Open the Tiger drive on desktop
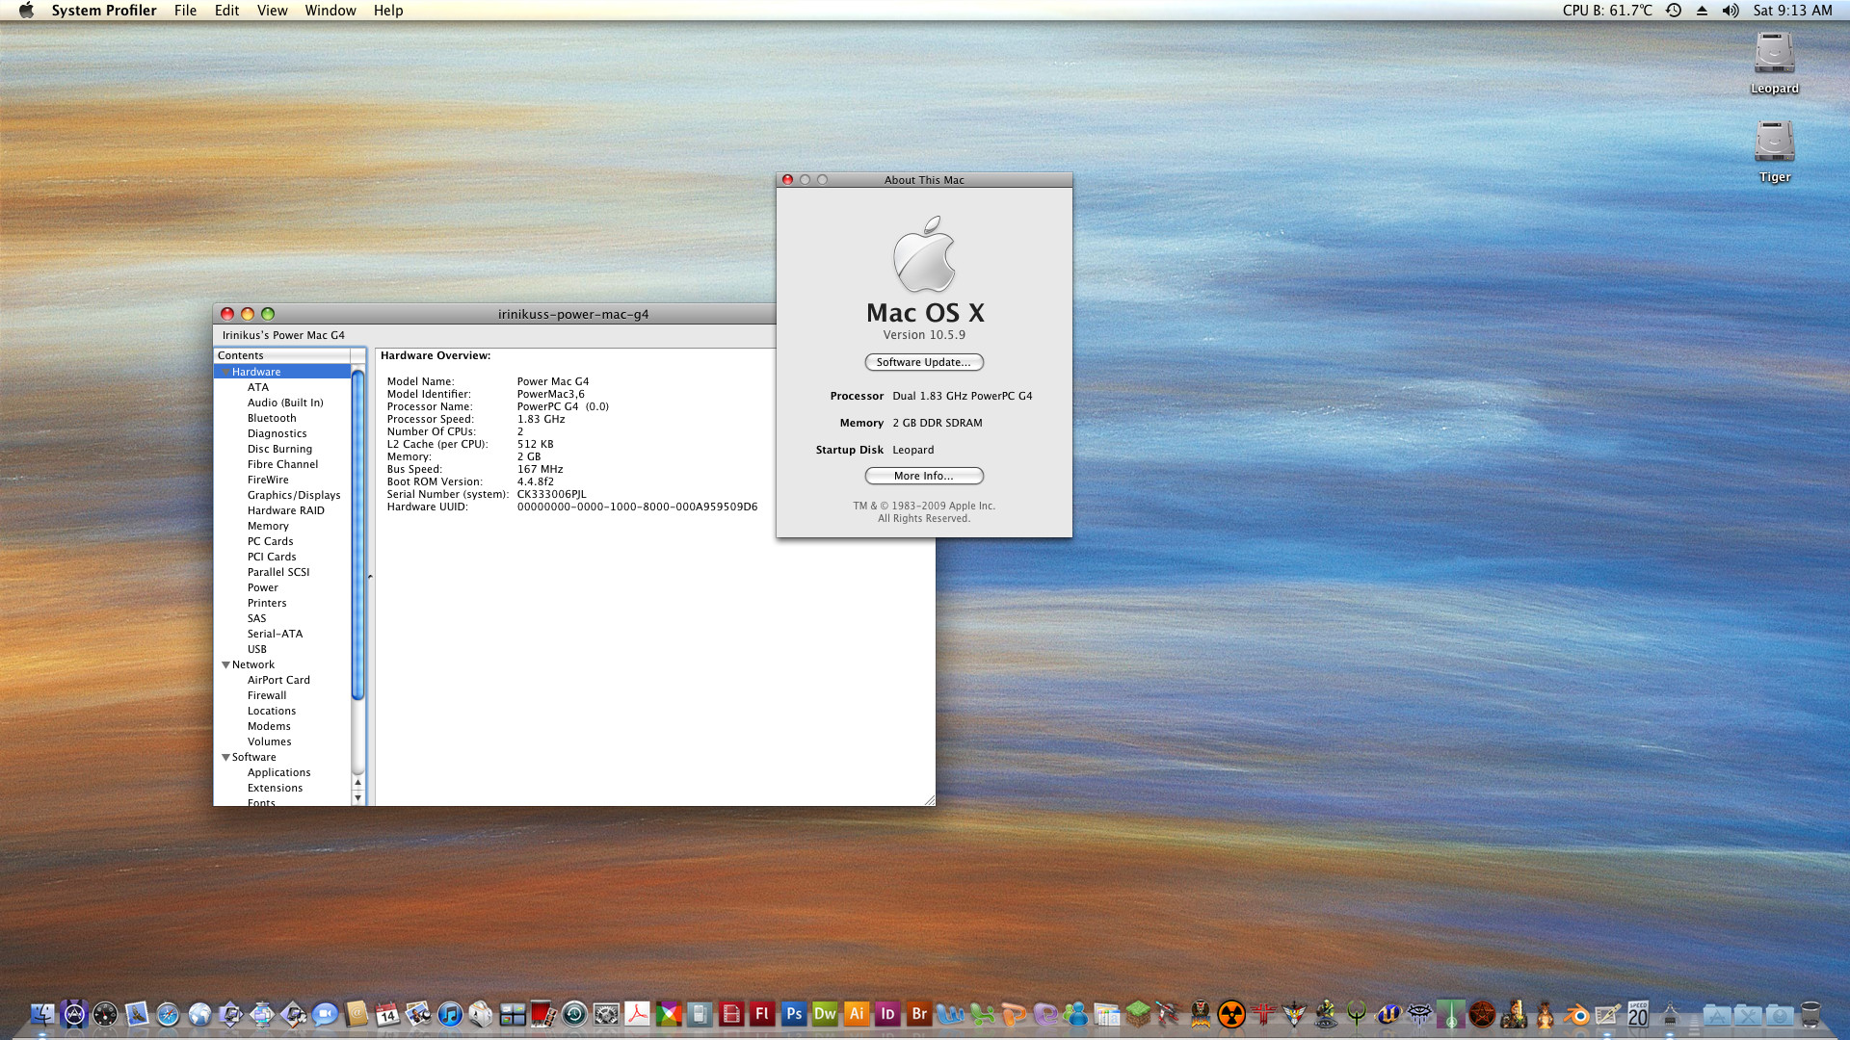Image resolution: width=1850 pixels, height=1040 pixels. 1774,143
